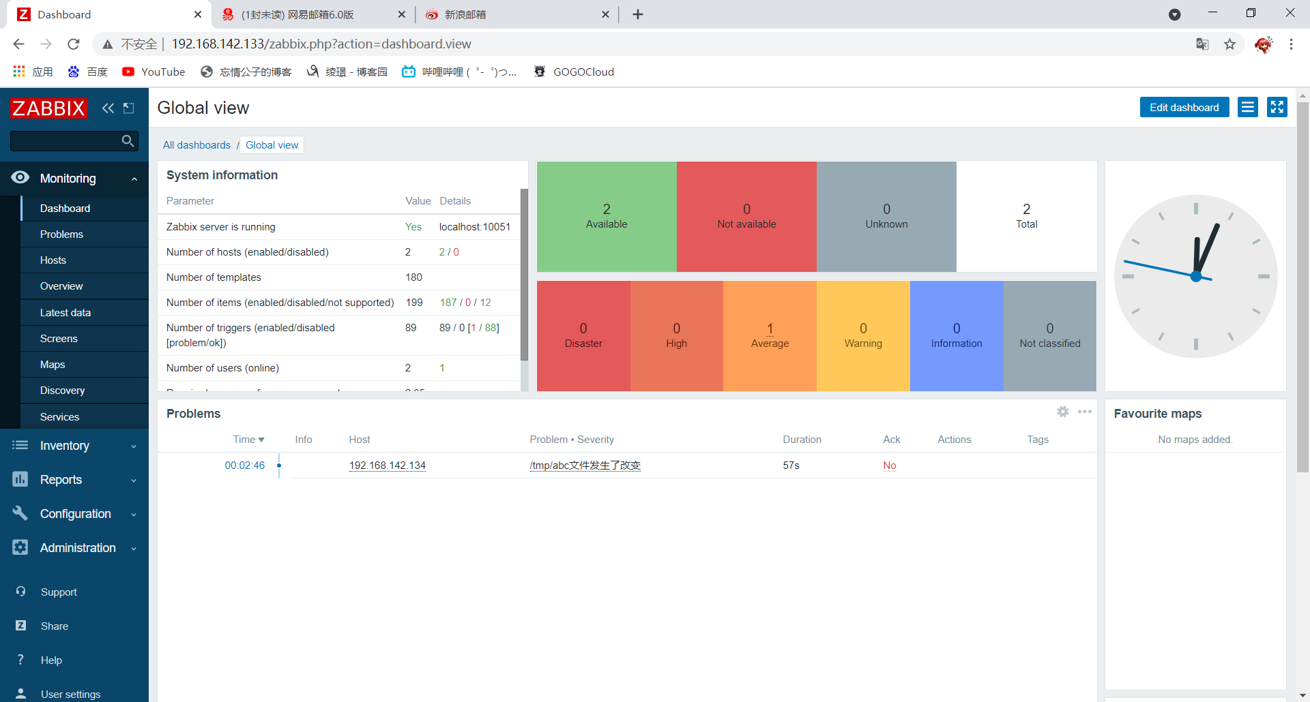This screenshot has width=1310, height=702.
Task: Open Screens menu item
Action: click(85, 338)
